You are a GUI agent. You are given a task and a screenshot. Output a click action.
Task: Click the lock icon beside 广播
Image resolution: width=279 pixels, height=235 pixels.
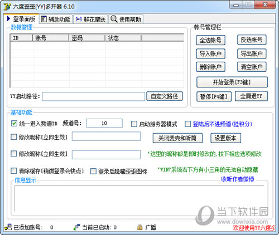(x=139, y=227)
